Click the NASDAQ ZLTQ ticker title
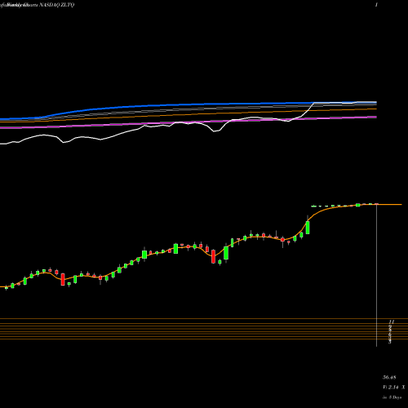 pyautogui.click(x=57, y=5)
